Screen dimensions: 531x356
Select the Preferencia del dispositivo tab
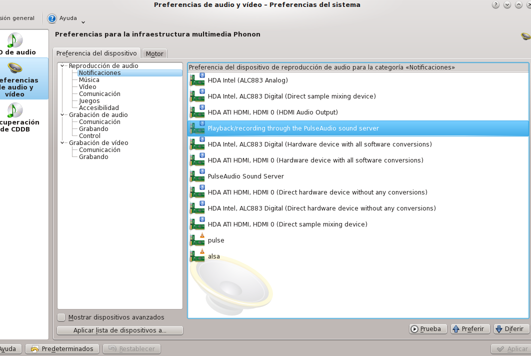pos(96,53)
